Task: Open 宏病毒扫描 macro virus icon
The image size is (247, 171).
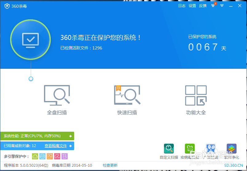Action: coord(190,149)
